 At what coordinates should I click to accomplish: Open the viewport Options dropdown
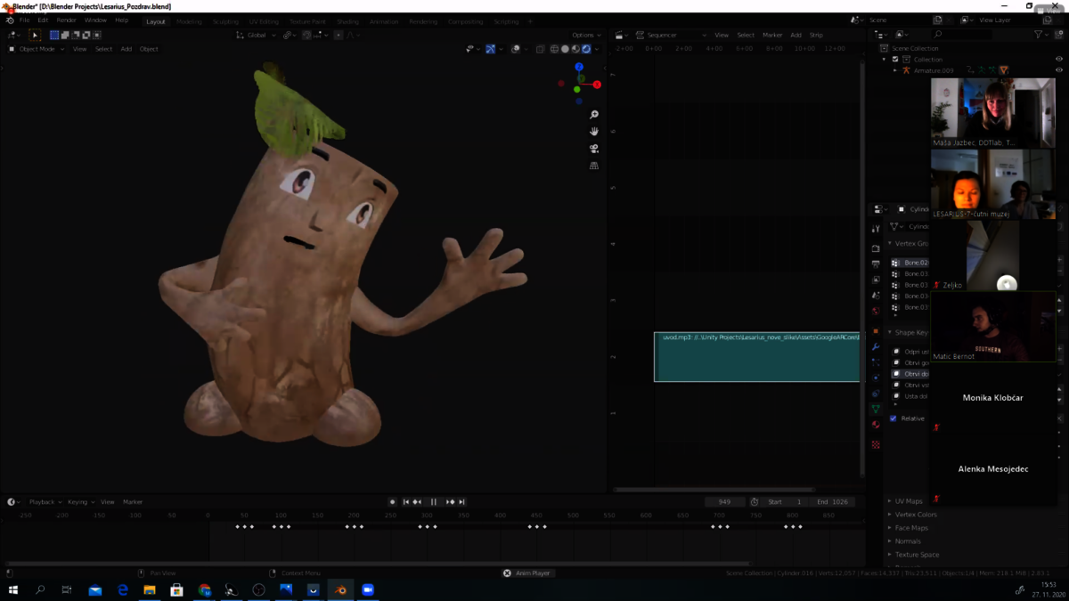(x=586, y=36)
